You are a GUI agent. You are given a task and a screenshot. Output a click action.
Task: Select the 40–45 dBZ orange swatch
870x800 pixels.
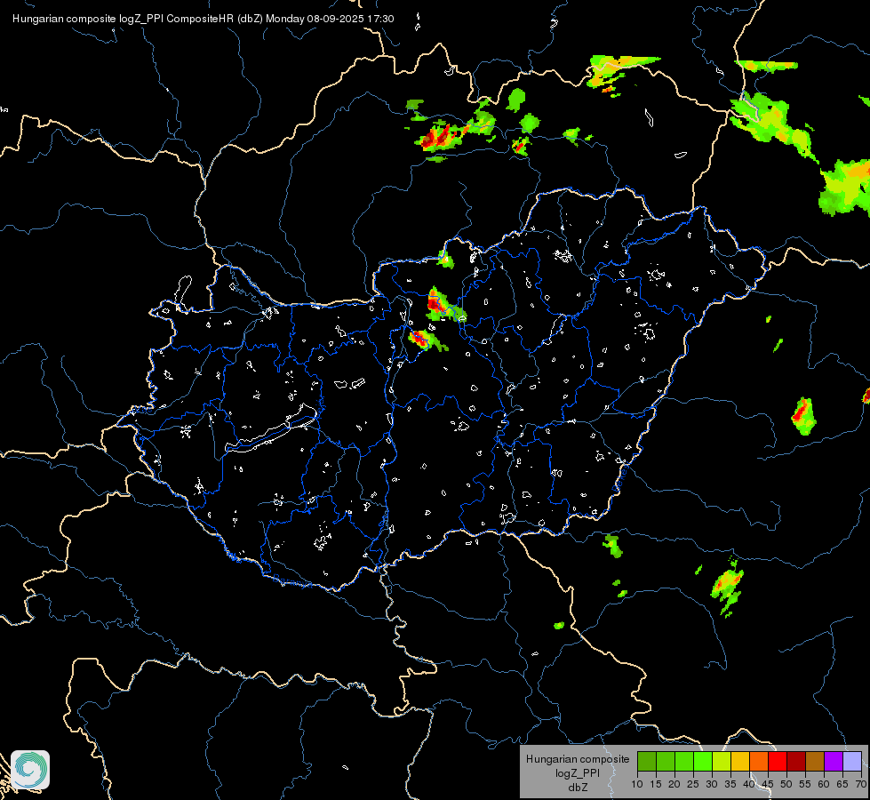(x=759, y=761)
